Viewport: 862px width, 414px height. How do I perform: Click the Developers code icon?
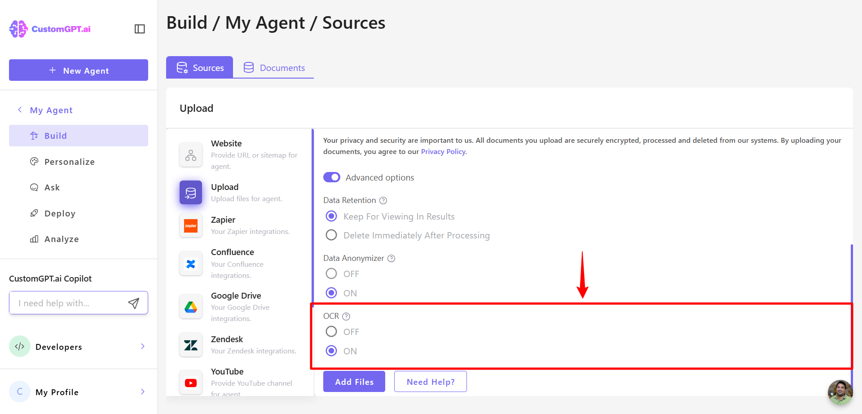[x=20, y=346]
